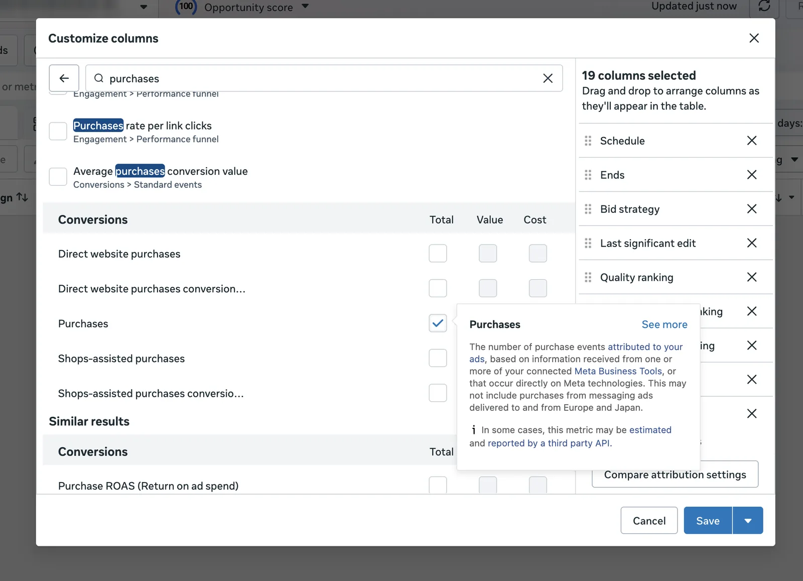The image size is (803, 581).
Task: Click the Purchases metric row label
Action: point(83,324)
